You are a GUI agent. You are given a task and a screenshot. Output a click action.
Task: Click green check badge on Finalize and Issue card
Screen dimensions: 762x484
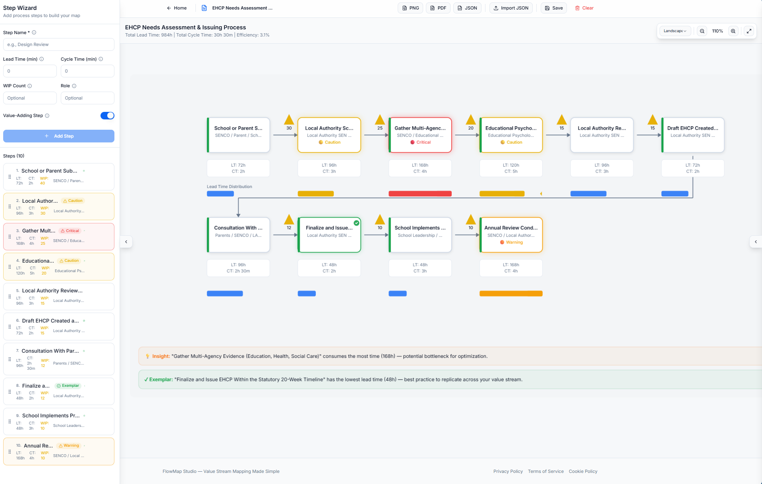(356, 223)
